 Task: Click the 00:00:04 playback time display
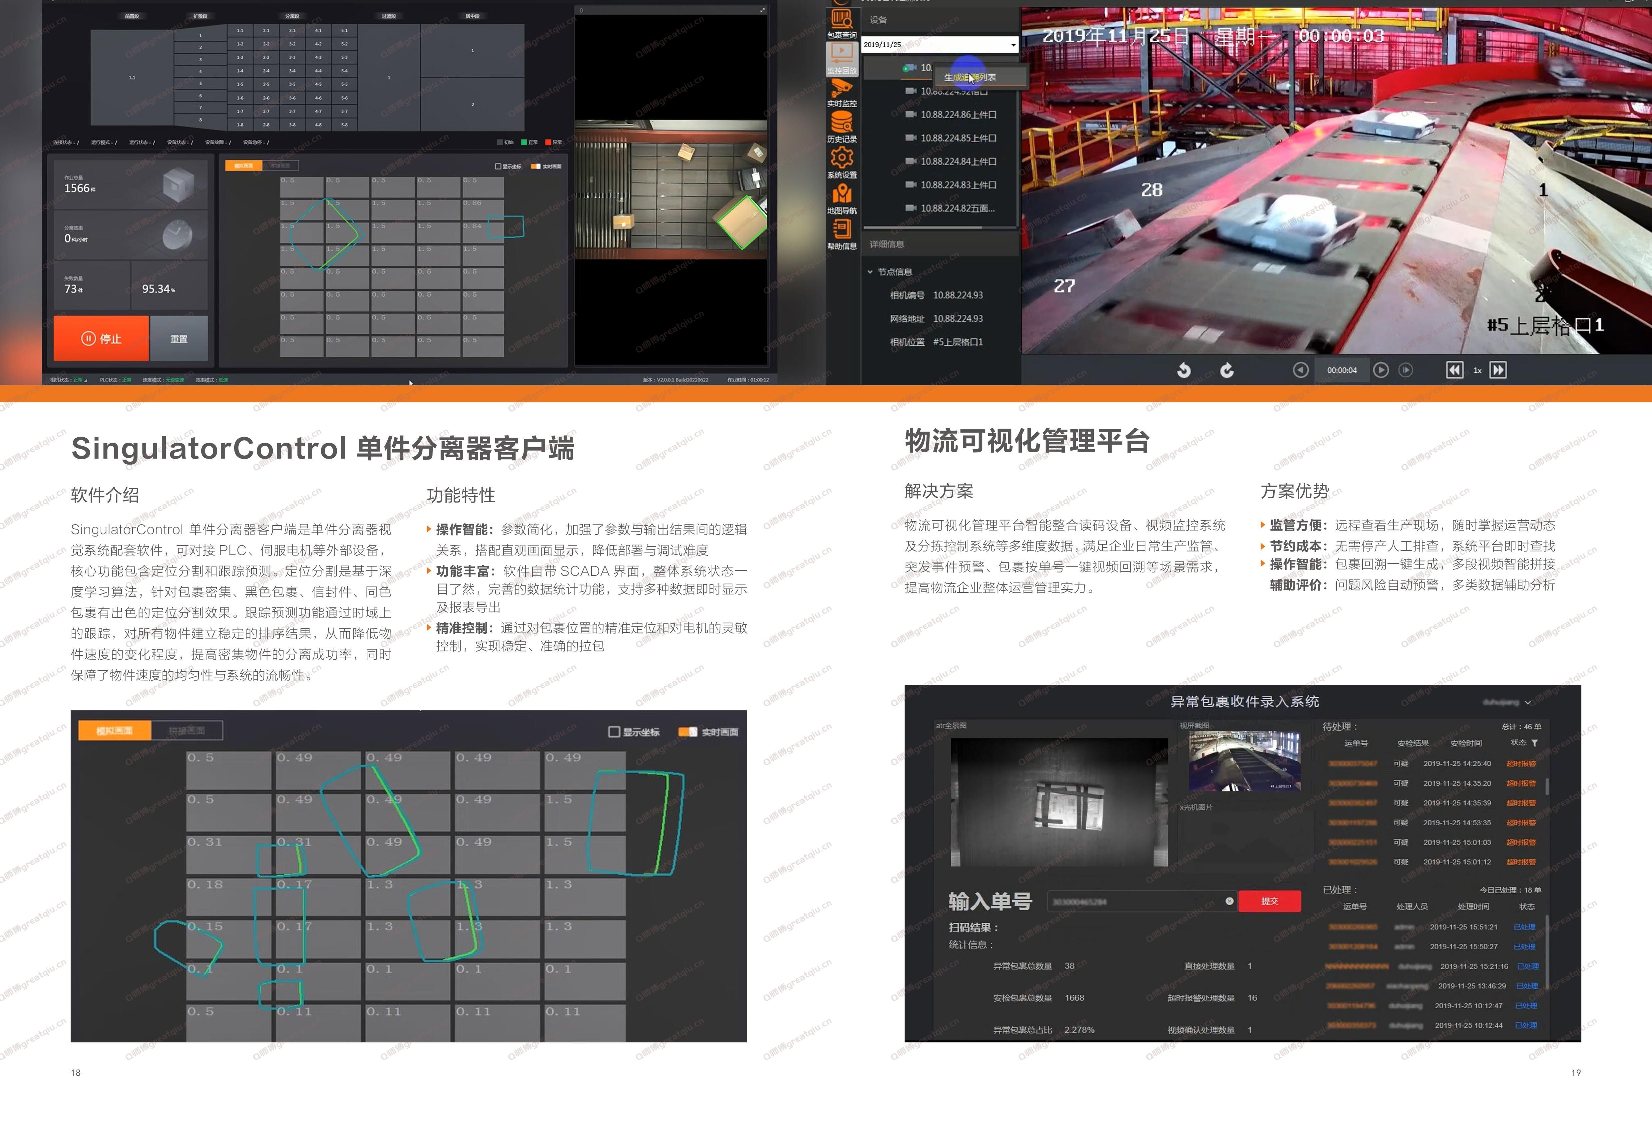1342,370
